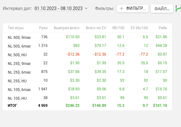Sort by Тип игры column header
181x127 pixels.
pyautogui.click(x=16, y=28)
